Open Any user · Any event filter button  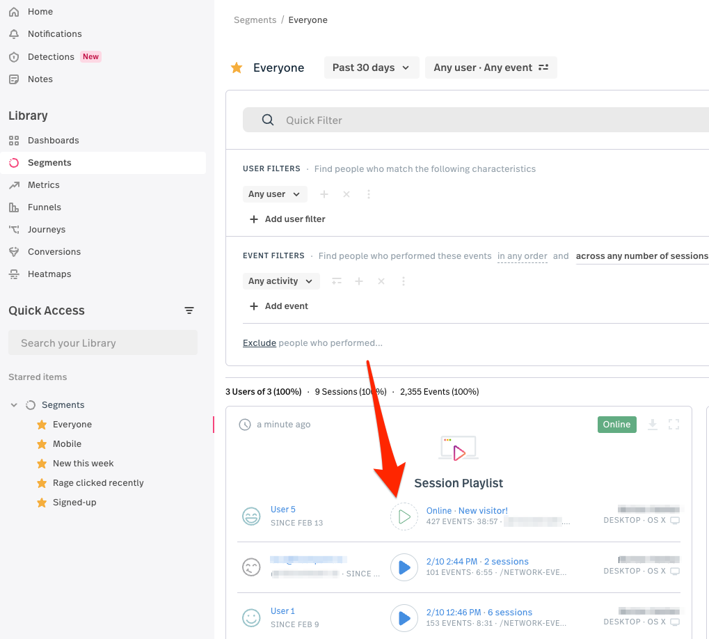tap(491, 68)
